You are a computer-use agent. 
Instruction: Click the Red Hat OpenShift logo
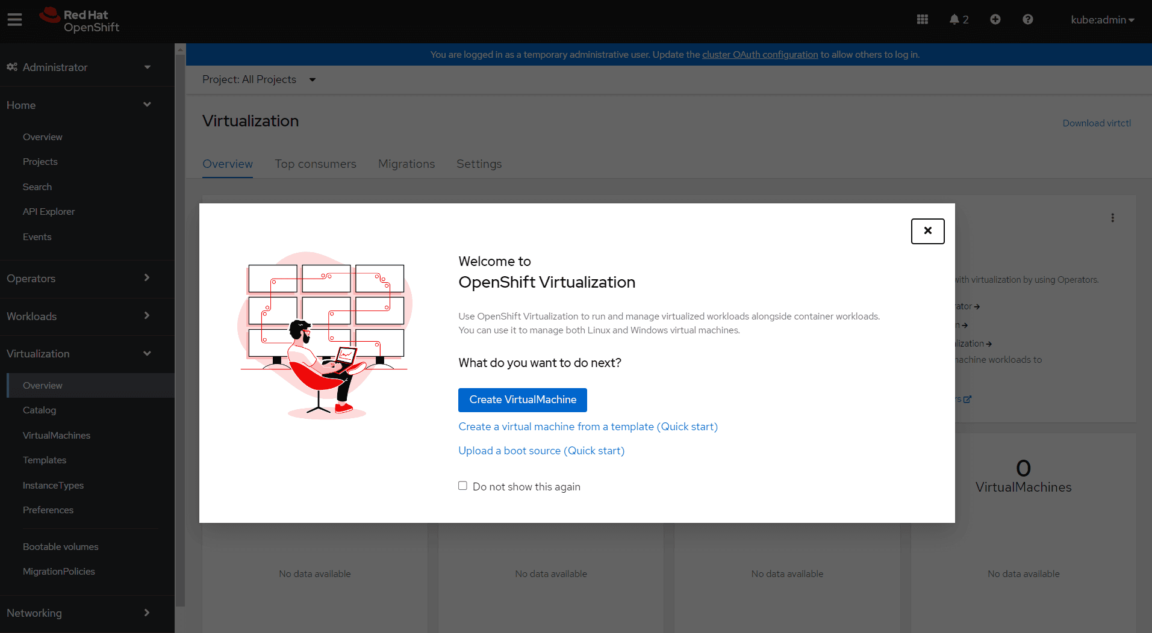coord(79,20)
